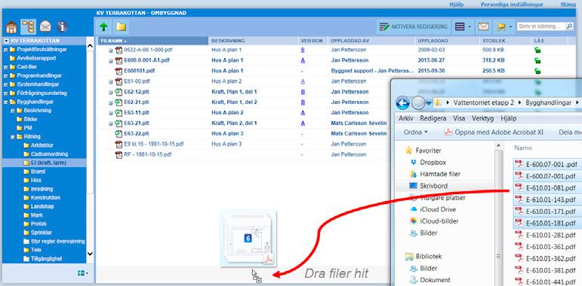
Task: Open Redigera menu in Explorer
Action: pyautogui.click(x=433, y=118)
